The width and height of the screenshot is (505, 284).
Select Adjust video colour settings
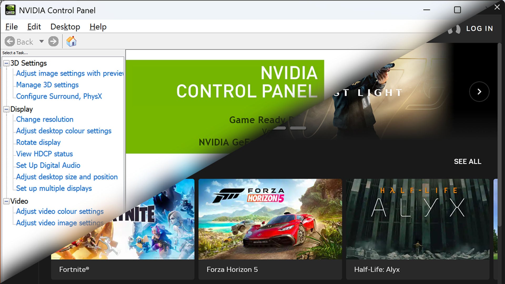60,211
